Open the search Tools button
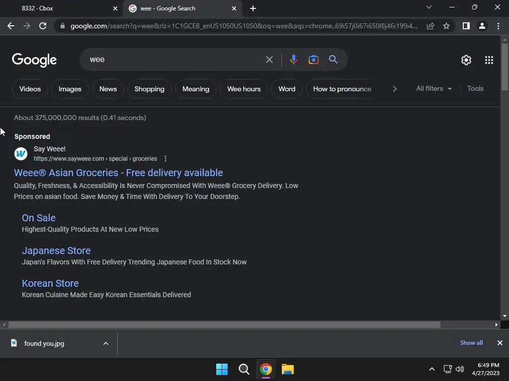The height and width of the screenshot is (381, 509). [x=475, y=88]
